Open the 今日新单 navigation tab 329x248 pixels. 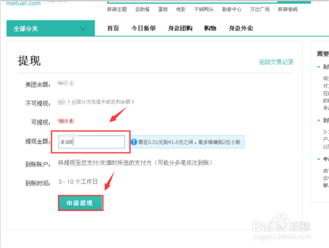(143, 28)
